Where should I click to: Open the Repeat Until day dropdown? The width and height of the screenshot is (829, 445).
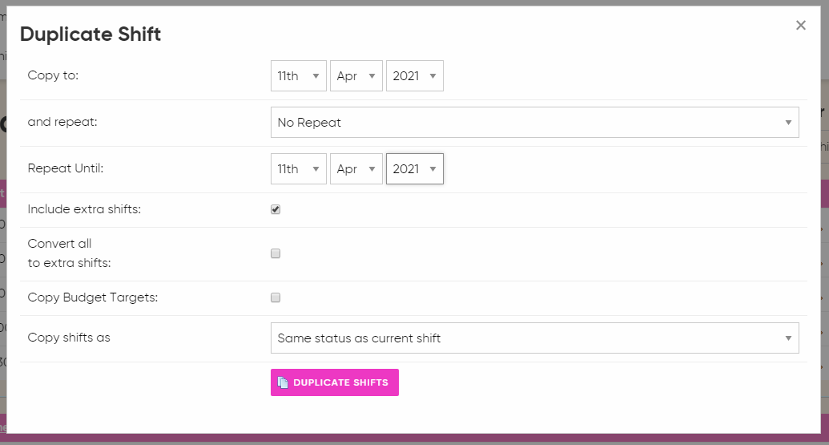(299, 169)
